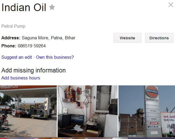Viewport: 175px width, 139px height.
Task: Click the phone number 086519 59264
Action: tap(32, 46)
